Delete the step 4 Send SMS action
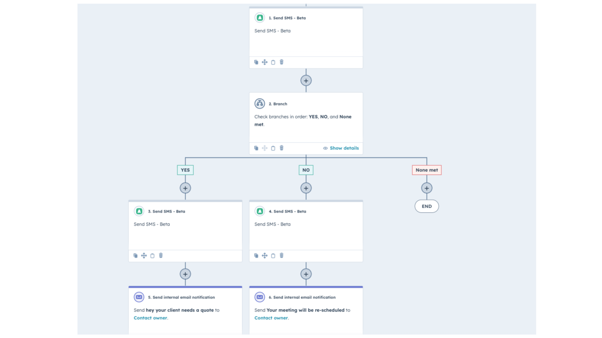The height and width of the screenshot is (338, 602). 281,256
